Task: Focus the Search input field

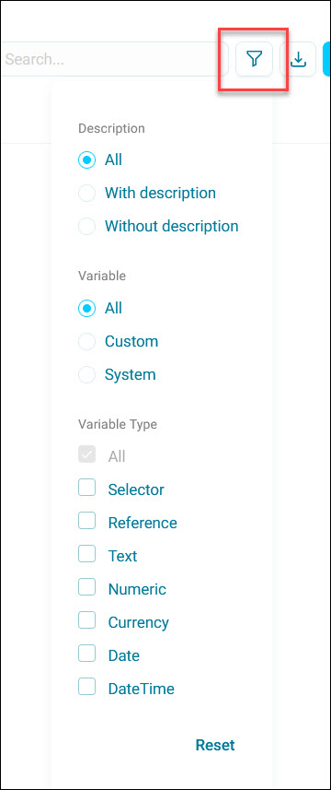Action: click(113, 59)
